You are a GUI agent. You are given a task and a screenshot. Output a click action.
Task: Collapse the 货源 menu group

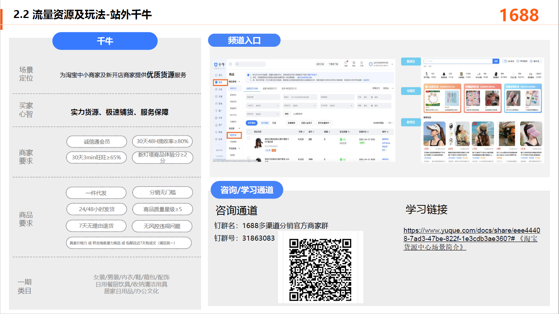239,128
